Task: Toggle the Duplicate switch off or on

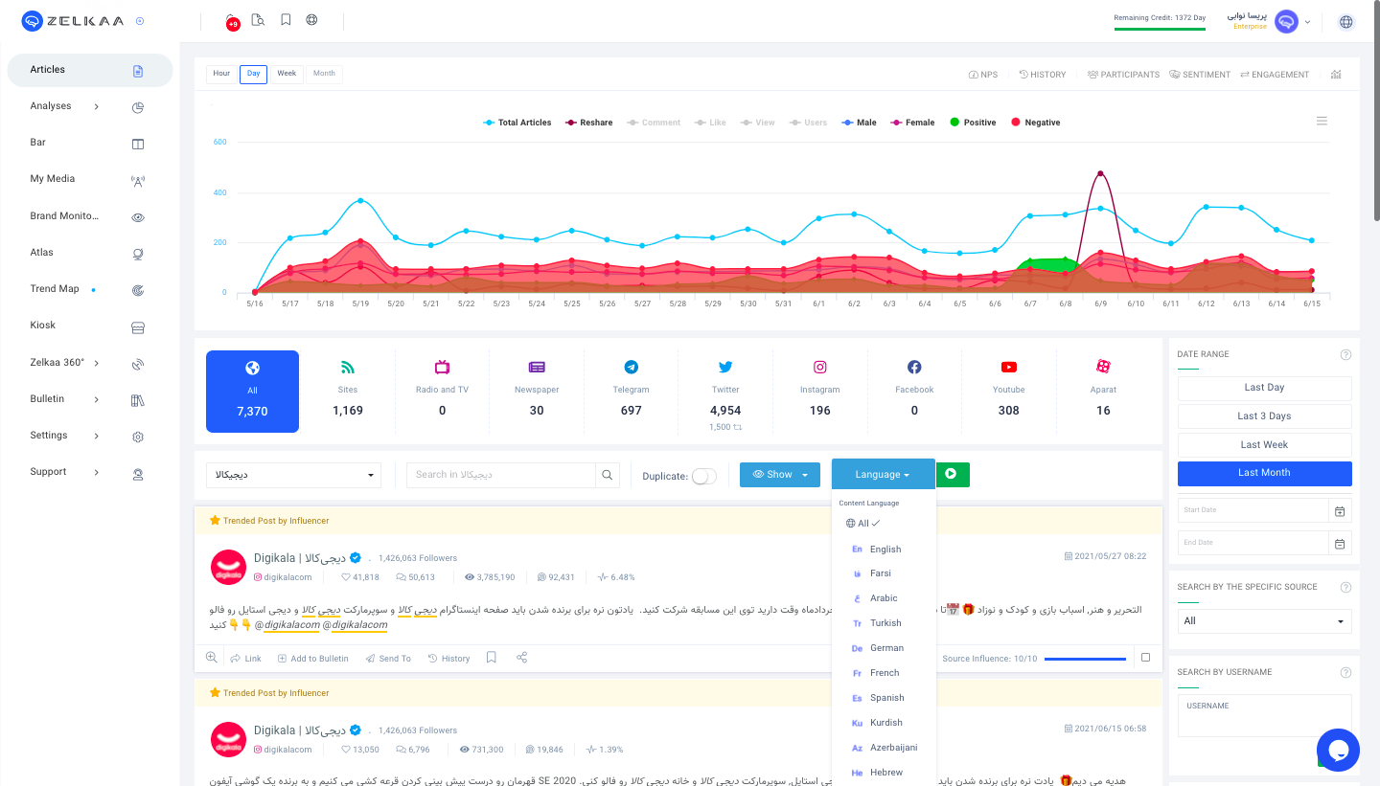Action: (x=705, y=475)
